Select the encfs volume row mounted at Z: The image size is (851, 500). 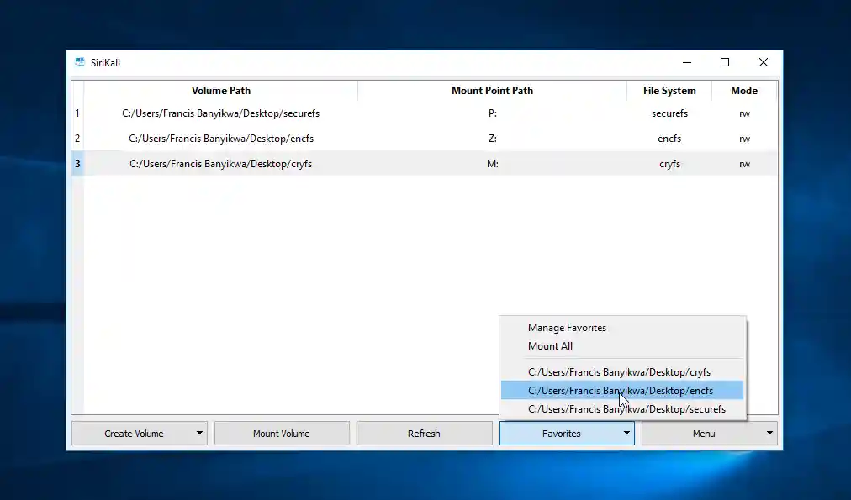coord(220,139)
